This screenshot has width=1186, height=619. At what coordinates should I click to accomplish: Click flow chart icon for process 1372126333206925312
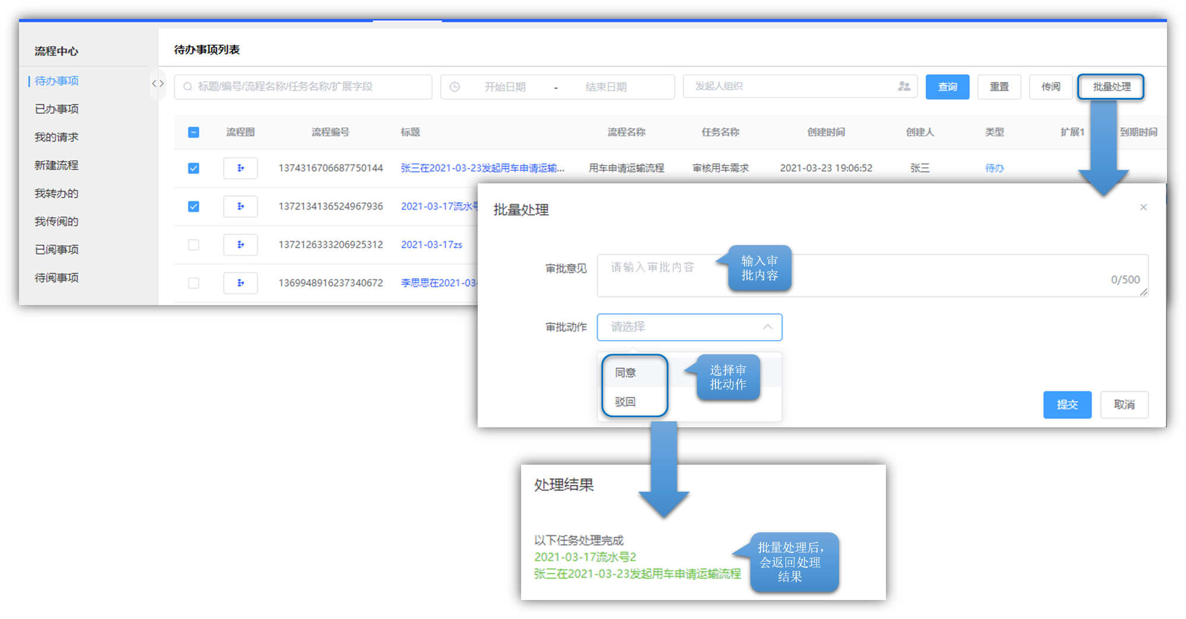(240, 245)
